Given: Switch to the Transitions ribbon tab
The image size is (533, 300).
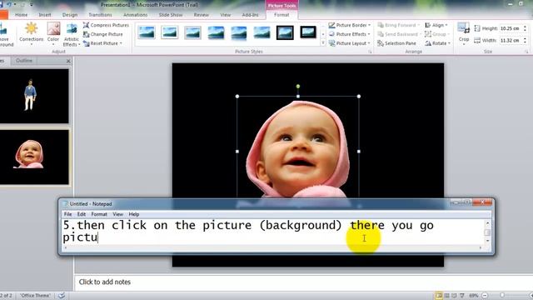Looking at the screenshot, I should (x=100, y=15).
